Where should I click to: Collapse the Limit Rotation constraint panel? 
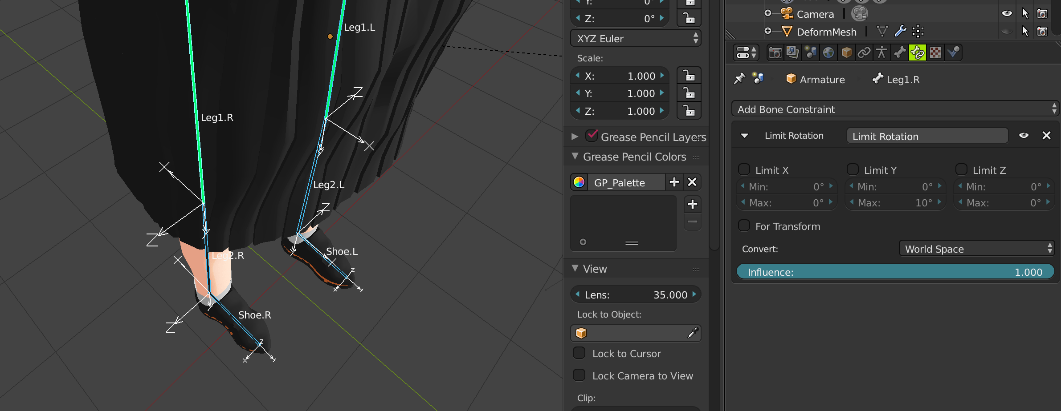point(744,136)
